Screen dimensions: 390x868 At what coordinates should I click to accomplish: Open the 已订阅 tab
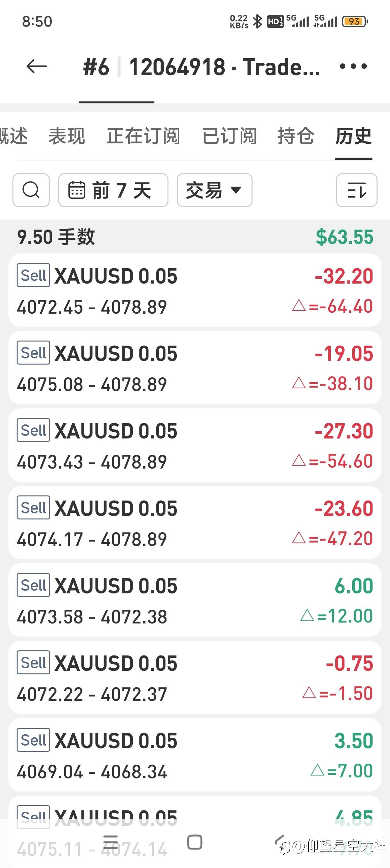230,136
